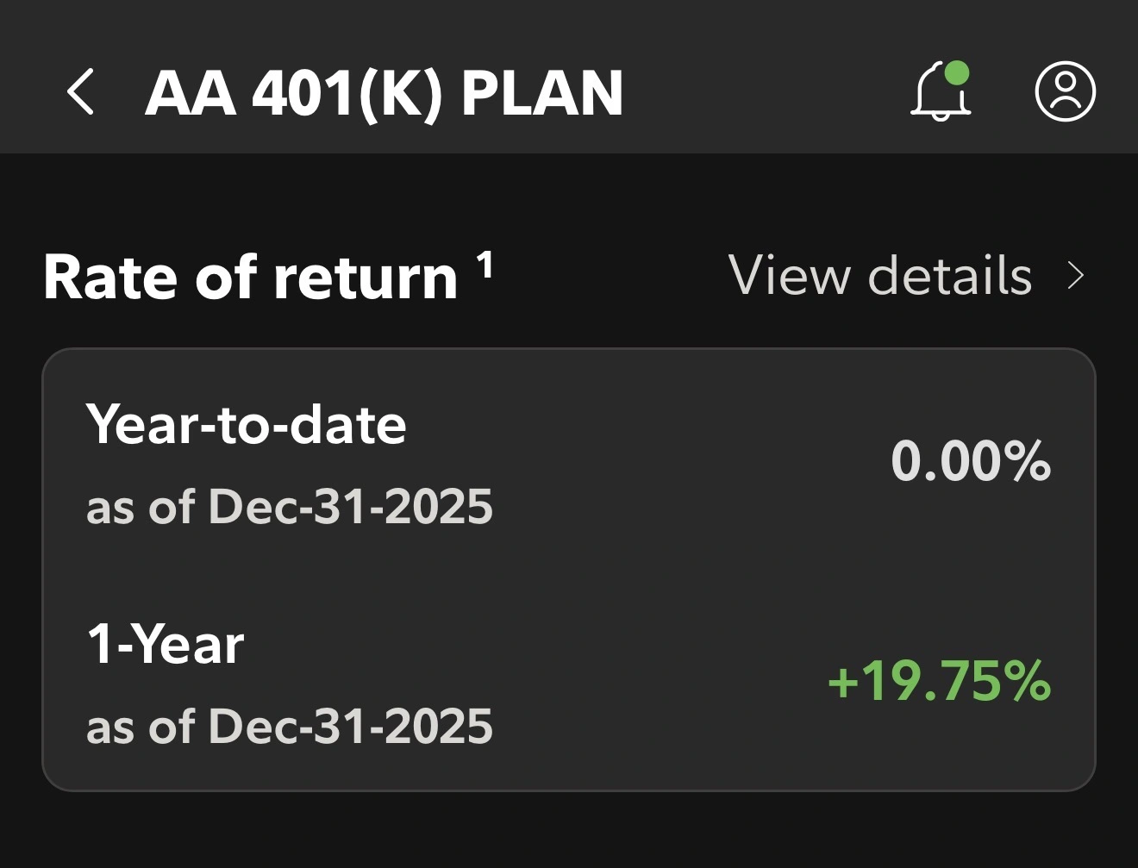Select the Rate of return heading
The width and height of the screenshot is (1138, 868).
pos(250,278)
